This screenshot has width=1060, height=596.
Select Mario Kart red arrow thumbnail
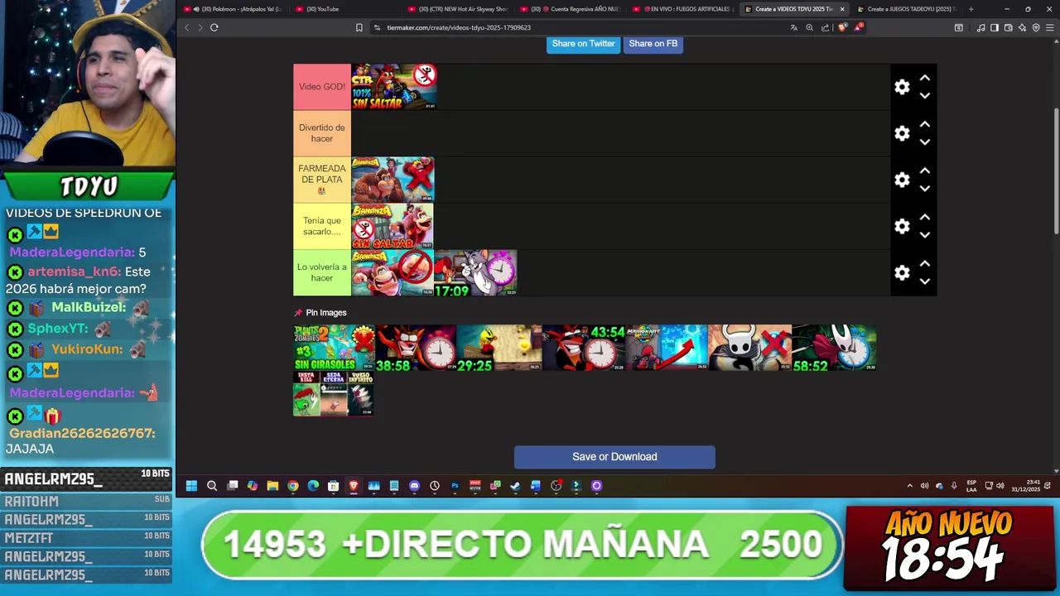click(667, 348)
